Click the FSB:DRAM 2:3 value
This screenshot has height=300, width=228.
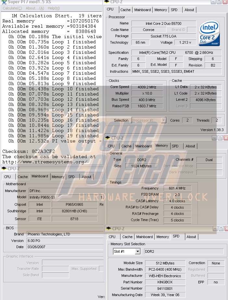tap(177, 195)
